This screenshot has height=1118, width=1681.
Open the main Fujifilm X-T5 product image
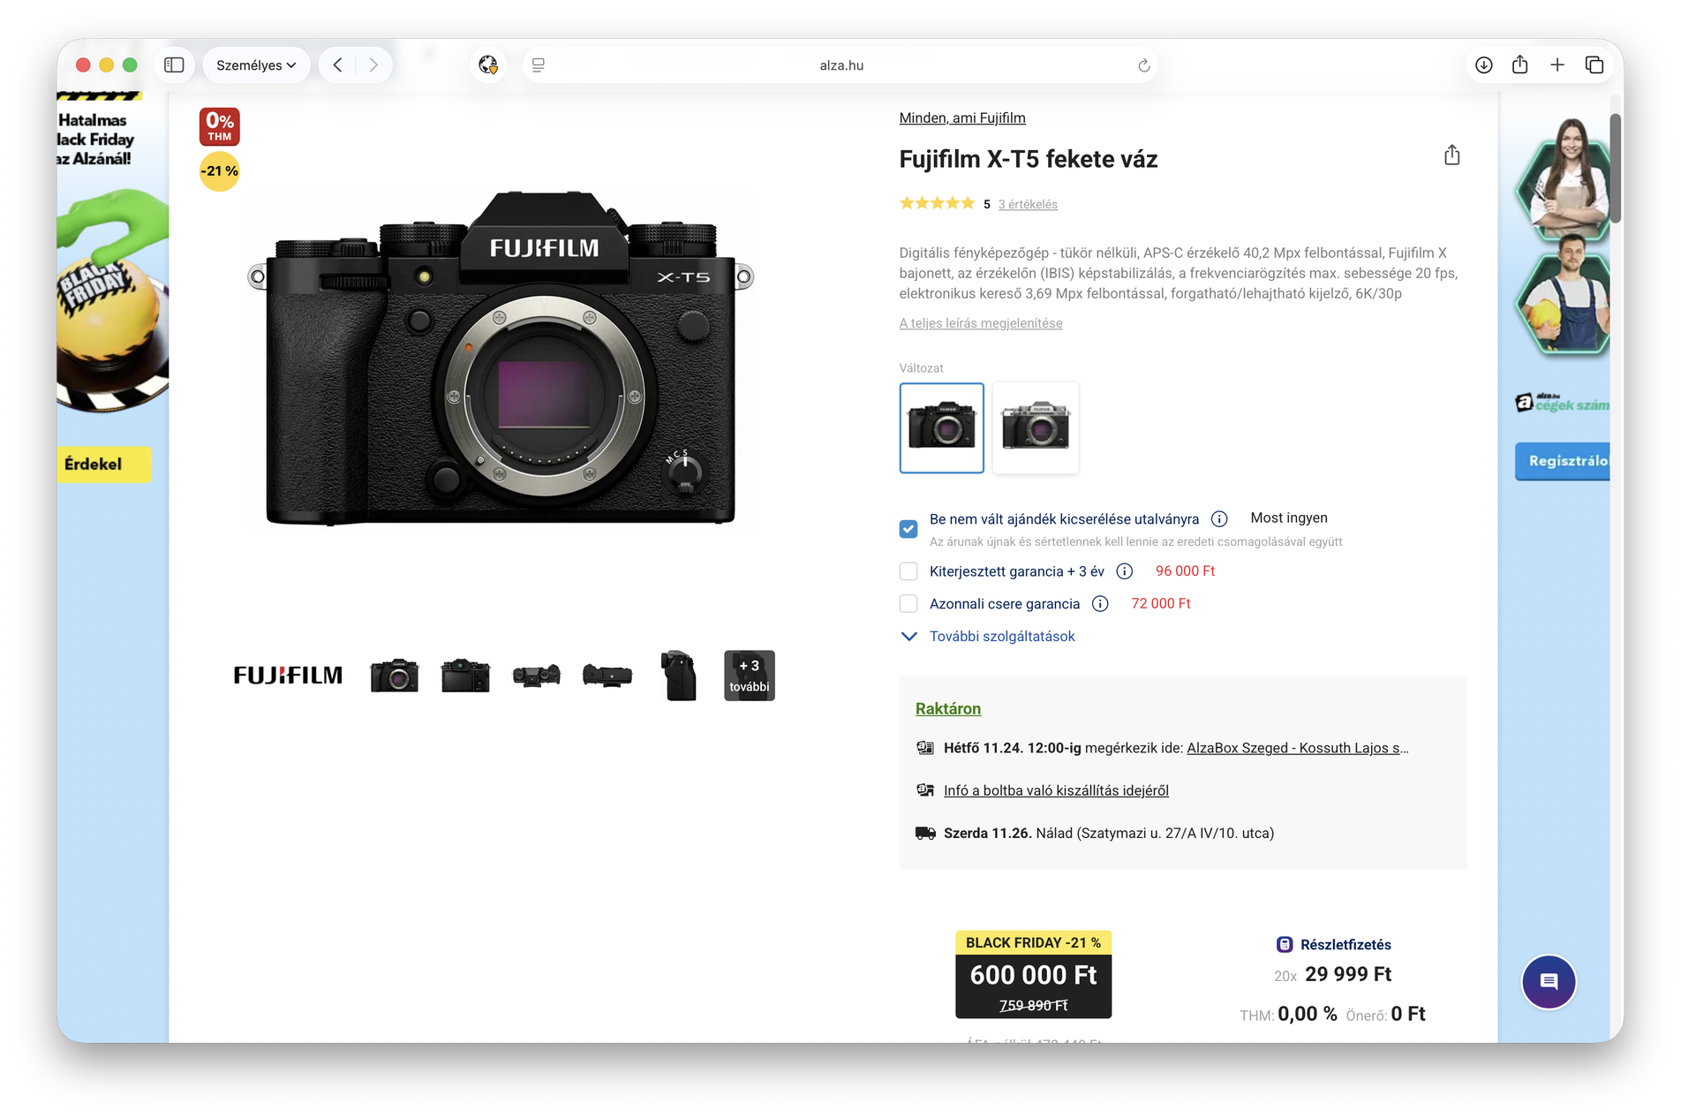click(x=501, y=358)
